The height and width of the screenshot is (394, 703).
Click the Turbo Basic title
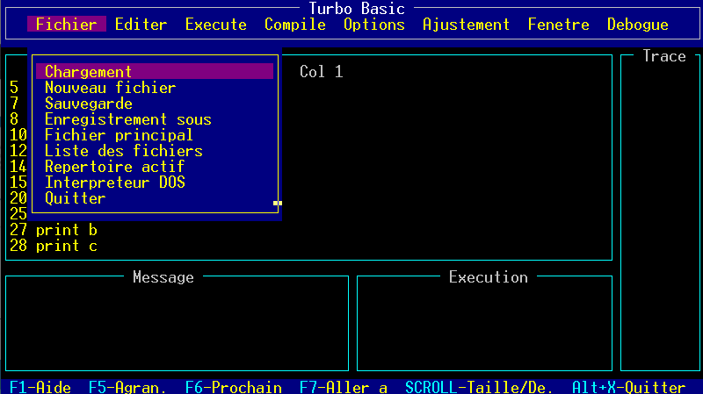[x=357, y=8]
